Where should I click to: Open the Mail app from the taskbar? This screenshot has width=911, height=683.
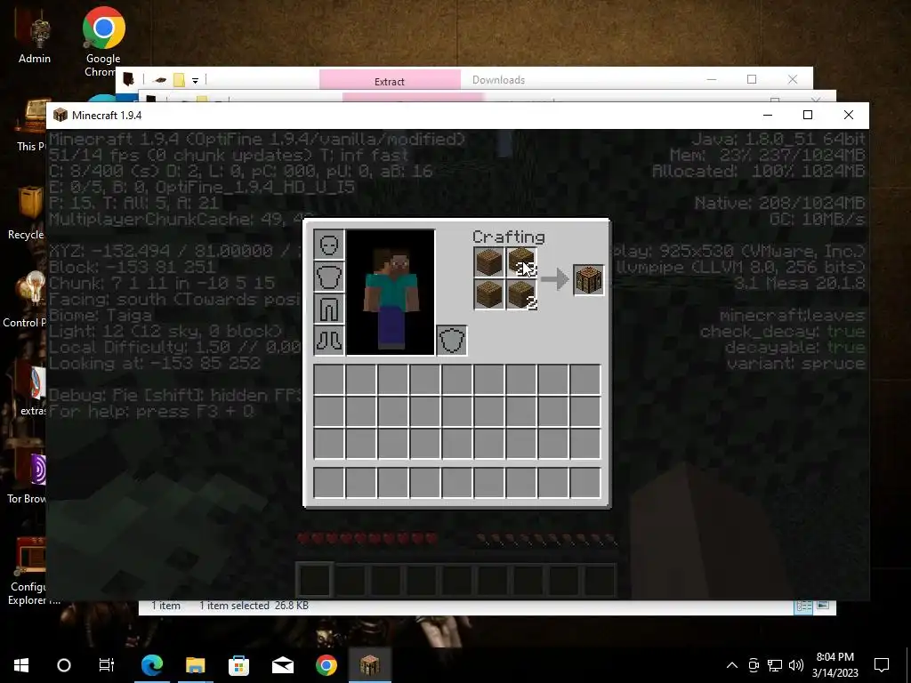pos(282,665)
